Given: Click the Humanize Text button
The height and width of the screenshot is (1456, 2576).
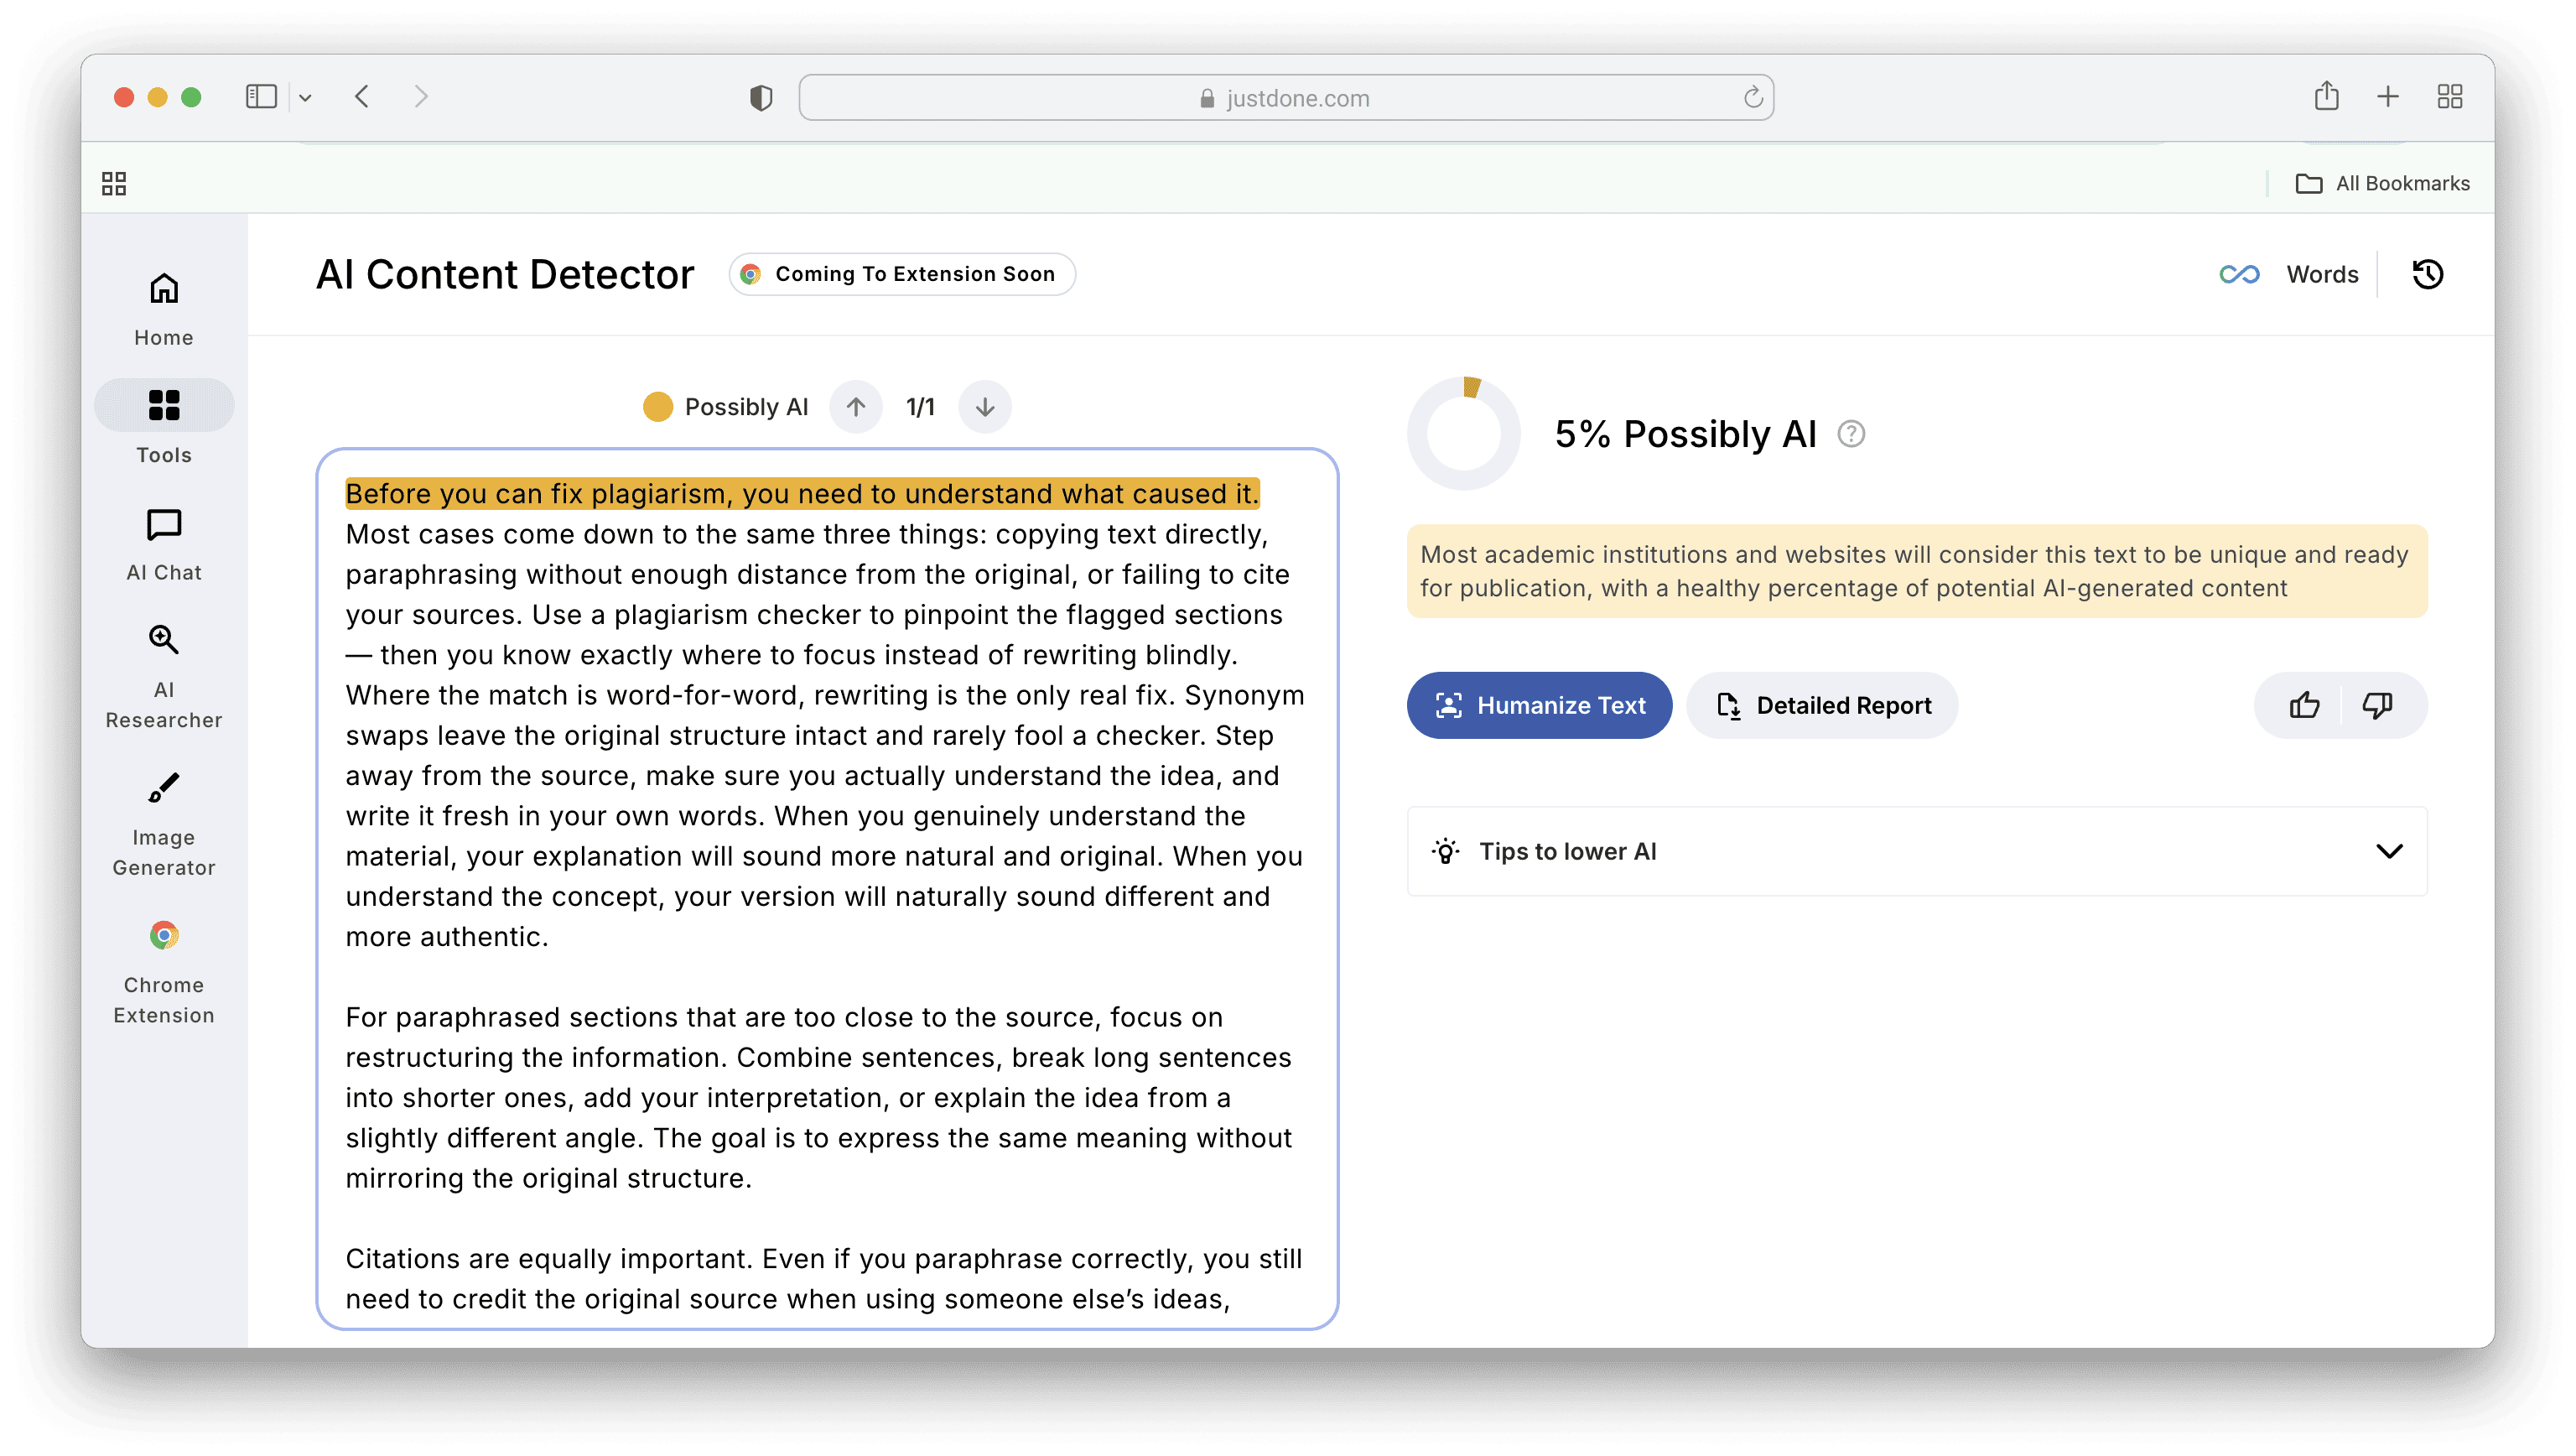Looking at the screenshot, I should tap(1539, 705).
